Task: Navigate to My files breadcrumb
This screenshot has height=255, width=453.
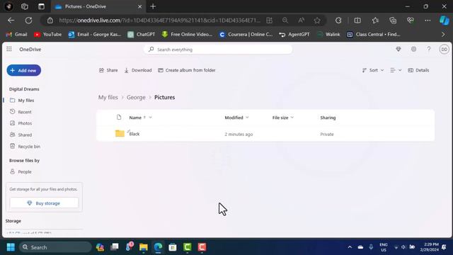Action: [108, 98]
